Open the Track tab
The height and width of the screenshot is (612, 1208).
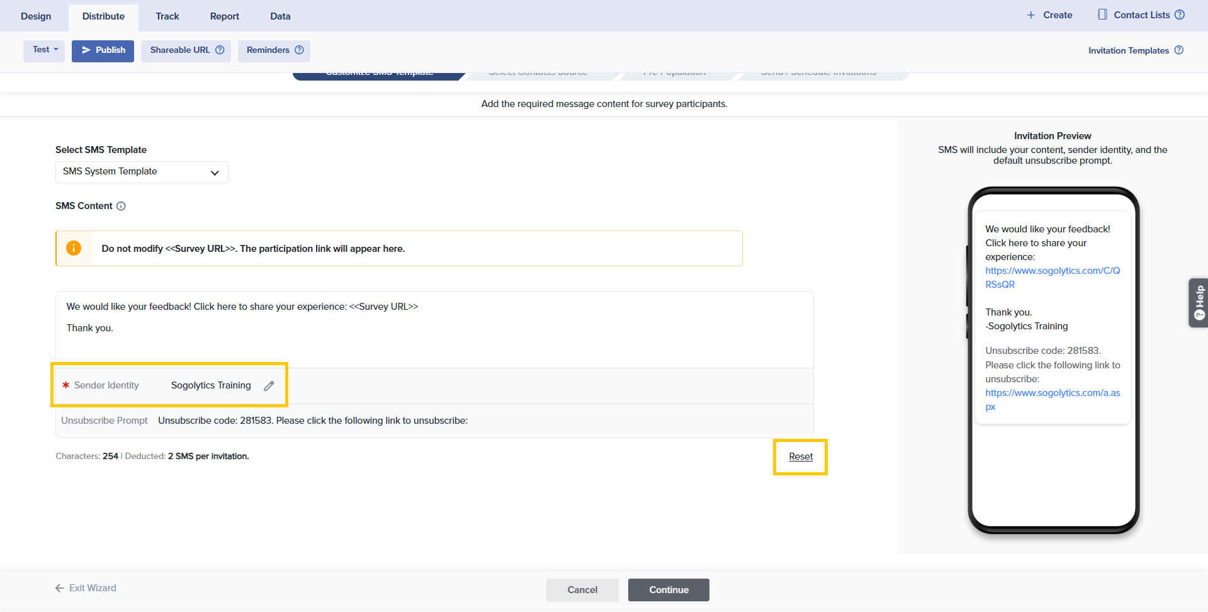(x=167, y=16)
